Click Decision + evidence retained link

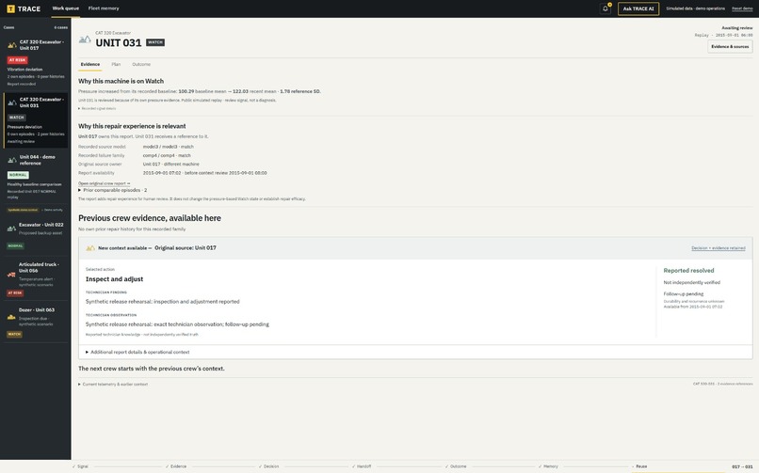tap(719, 248)
